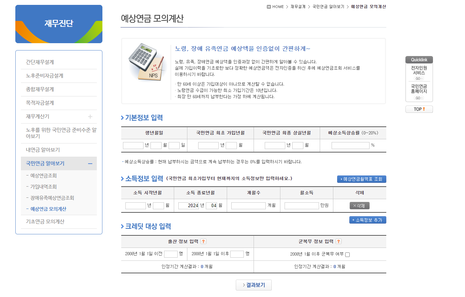This screenshot has height=297, width=465.
Task: Open the 군복무 정보 입력 help (?) icon
Action: click(x=339, y=241)
